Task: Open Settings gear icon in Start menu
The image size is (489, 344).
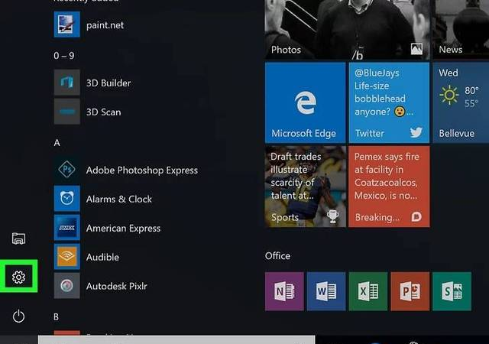Action: (18, 277)
